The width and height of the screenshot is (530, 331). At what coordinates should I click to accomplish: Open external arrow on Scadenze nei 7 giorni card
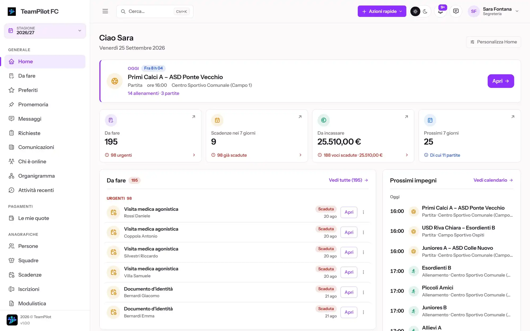click(x=300, y=117)
